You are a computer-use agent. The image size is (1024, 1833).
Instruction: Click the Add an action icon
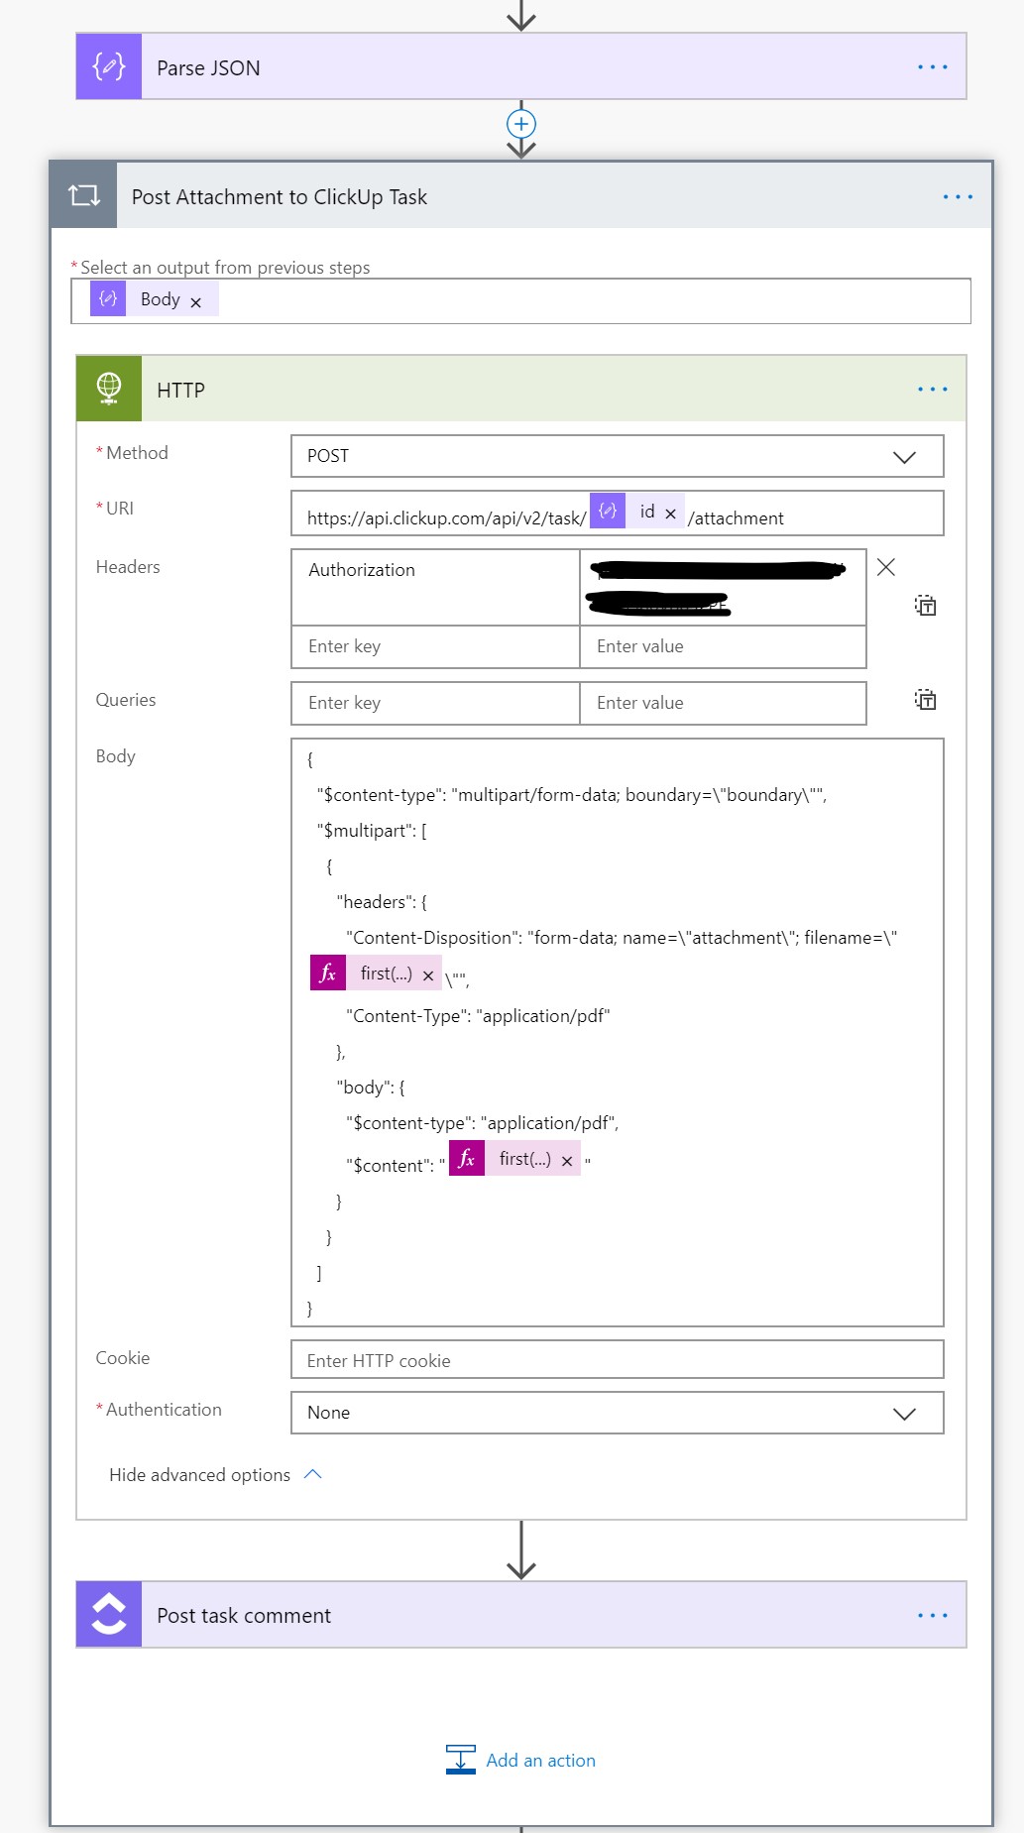pyautogui.click(x=461, y=1760)
